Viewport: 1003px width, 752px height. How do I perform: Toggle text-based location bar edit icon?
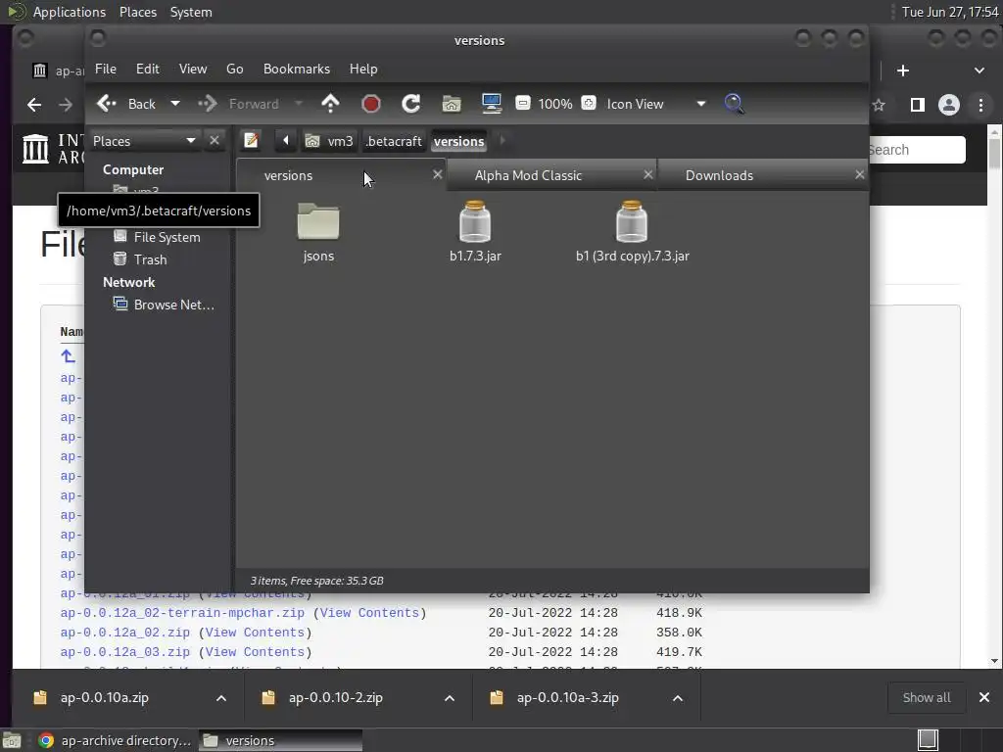252,141
